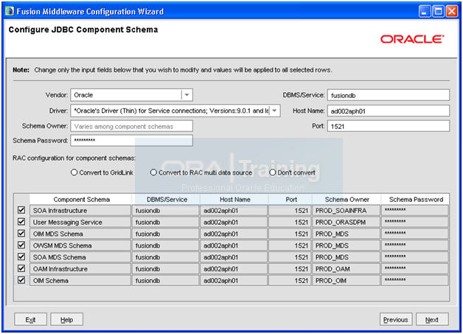The height and width of the screenshot is (334, 463).
Task: Click host name cell in OIM MDS Schema row
Action: tap(234, 234)
